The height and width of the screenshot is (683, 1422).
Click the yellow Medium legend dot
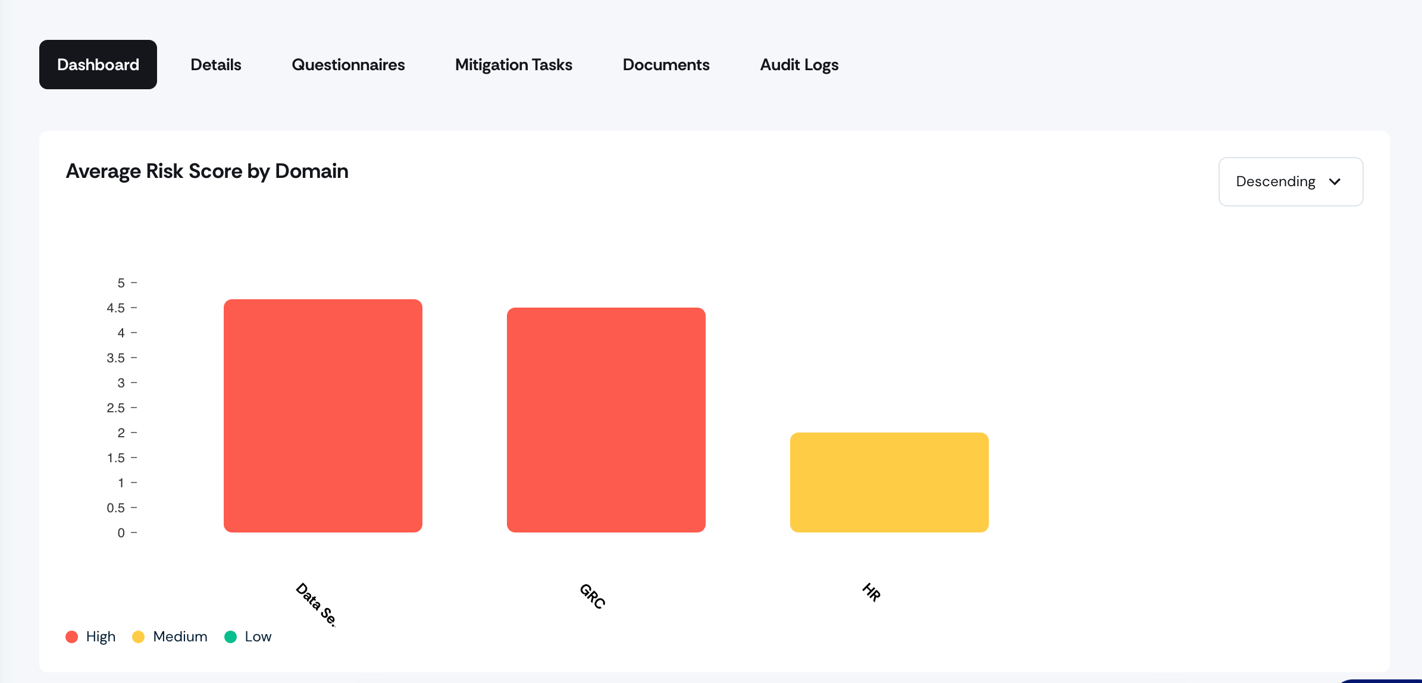click(139, 637)
